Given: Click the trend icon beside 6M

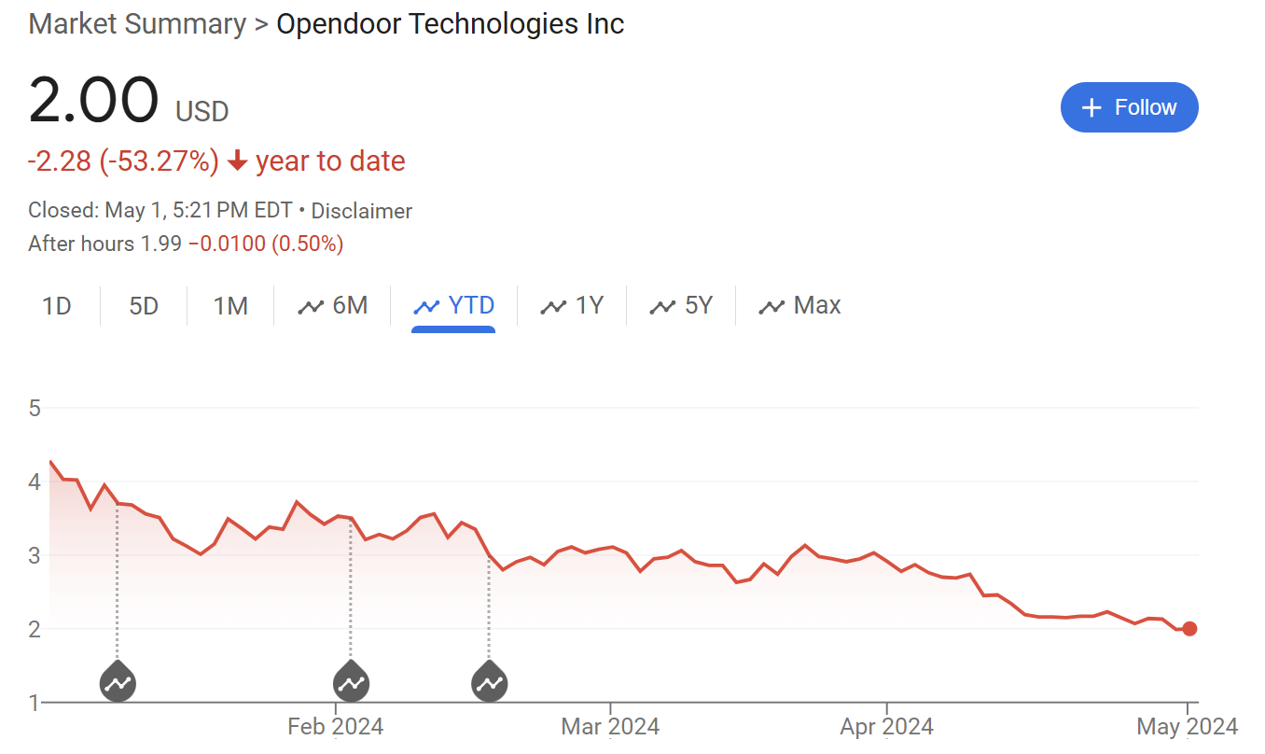Looking at the screenshot, I should 310,306.
